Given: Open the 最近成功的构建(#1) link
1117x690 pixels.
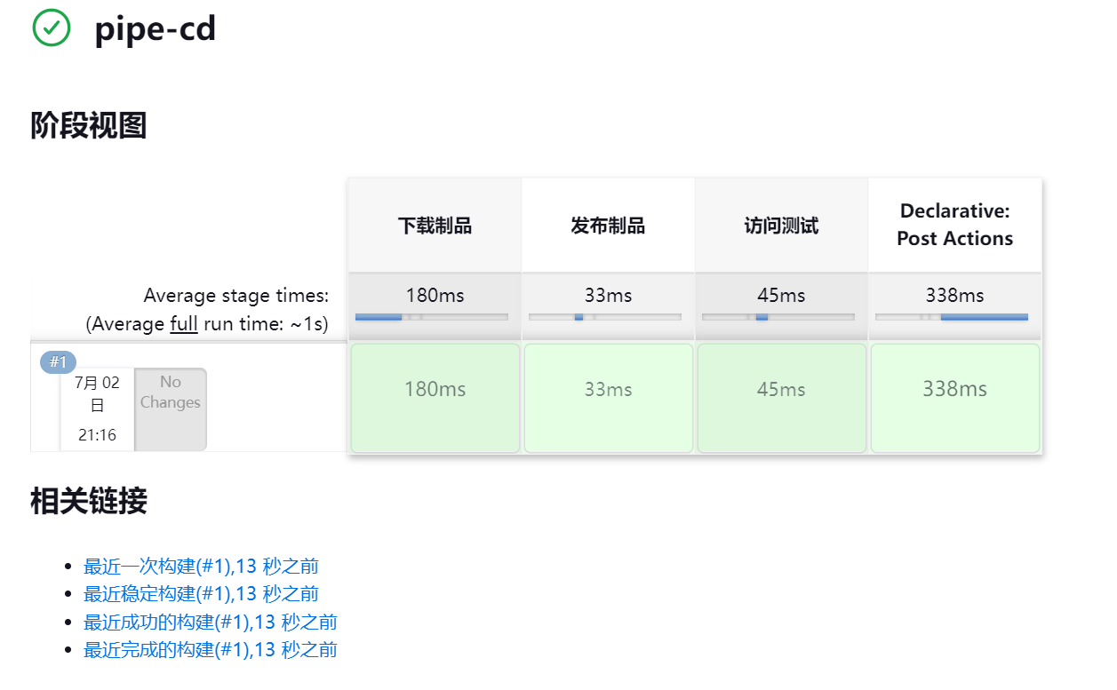Looking at the screenshot, I should tap(211, 622).
